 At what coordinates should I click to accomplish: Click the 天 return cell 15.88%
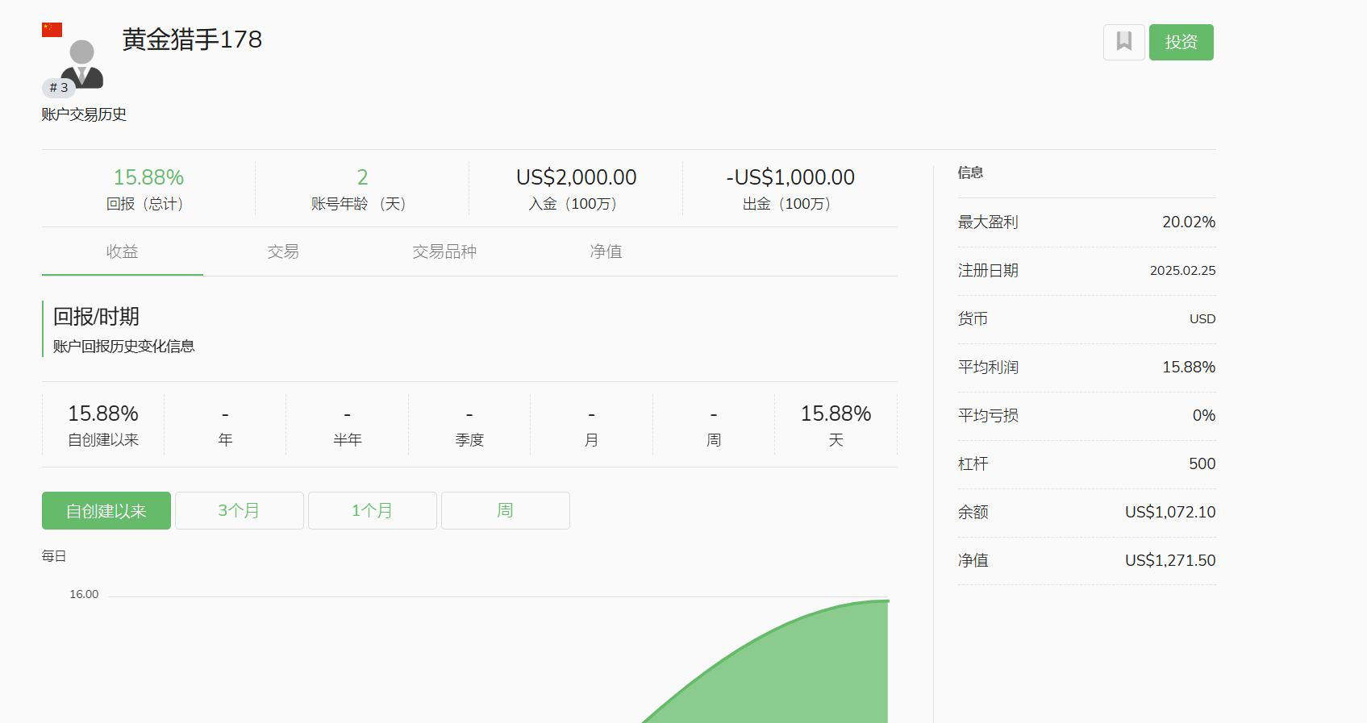836,425
